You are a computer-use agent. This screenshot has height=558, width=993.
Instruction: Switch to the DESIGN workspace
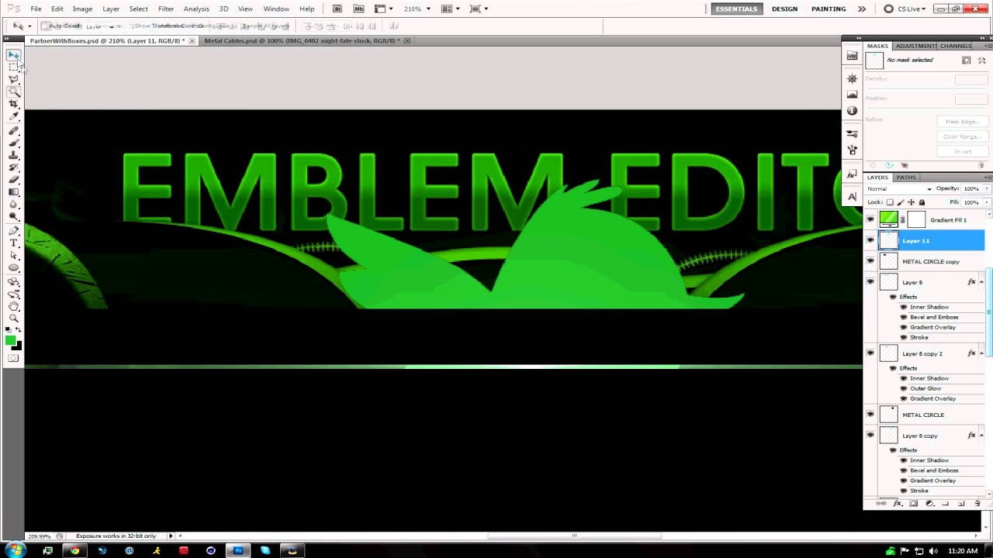coord(784,9)
